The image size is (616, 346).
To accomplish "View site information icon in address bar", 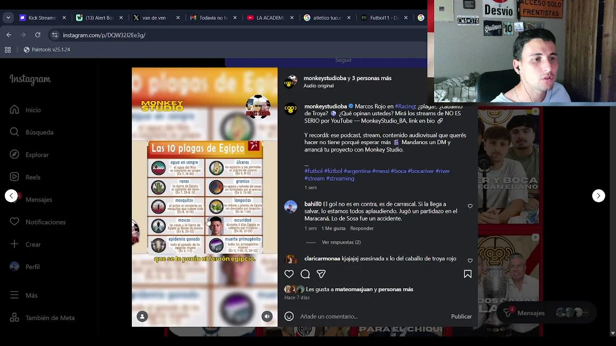I will pyautogui.click(x=55, y=35).
